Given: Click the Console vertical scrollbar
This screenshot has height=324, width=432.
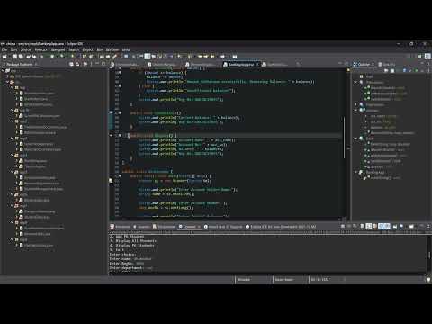Looking at the screenshot, I should tap(429, 254).
